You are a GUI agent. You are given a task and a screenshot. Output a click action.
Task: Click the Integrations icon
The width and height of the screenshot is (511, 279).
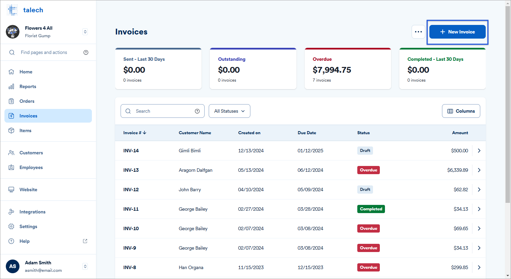coord(12,212)
